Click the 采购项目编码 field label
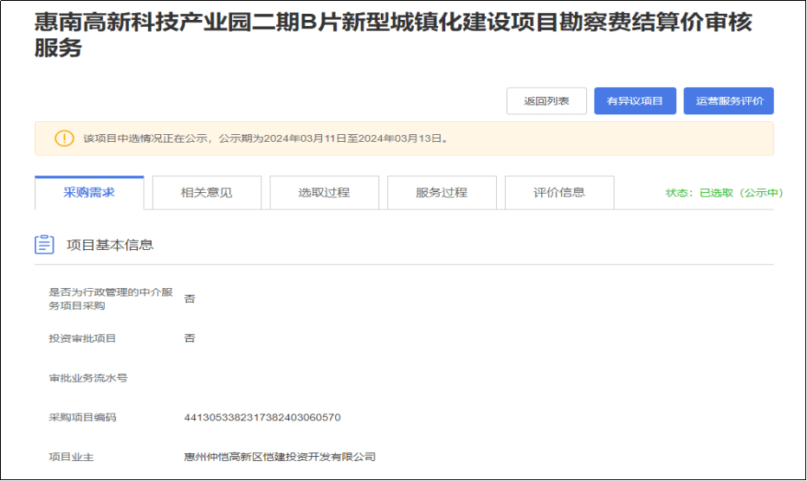The height and width of the screenshot is (481, 807). (82, 417)
